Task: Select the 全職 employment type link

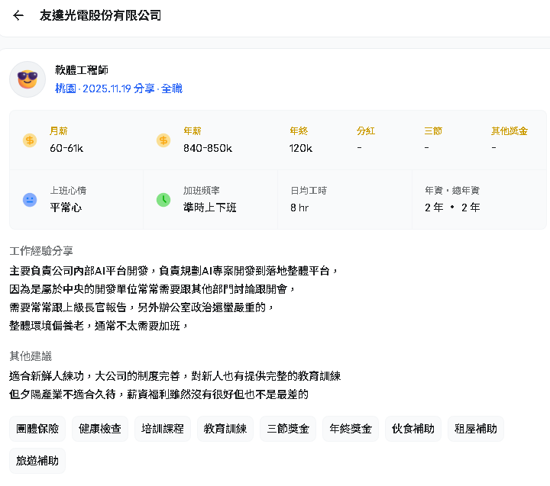Action: (172, 89)
